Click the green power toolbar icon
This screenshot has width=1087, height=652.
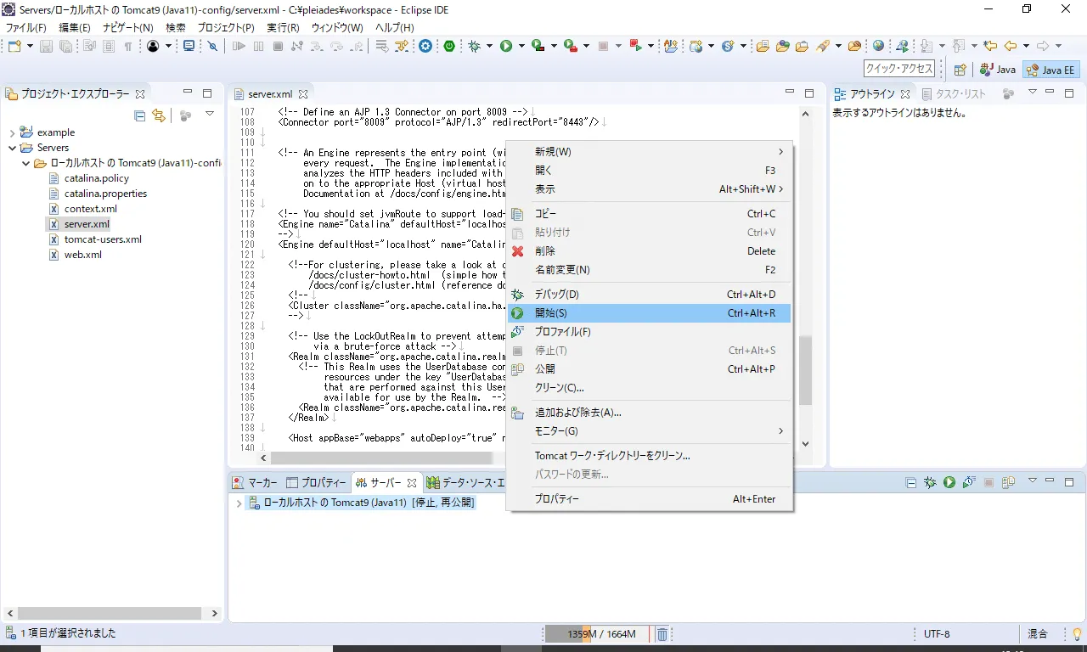[x=449, y=46]
